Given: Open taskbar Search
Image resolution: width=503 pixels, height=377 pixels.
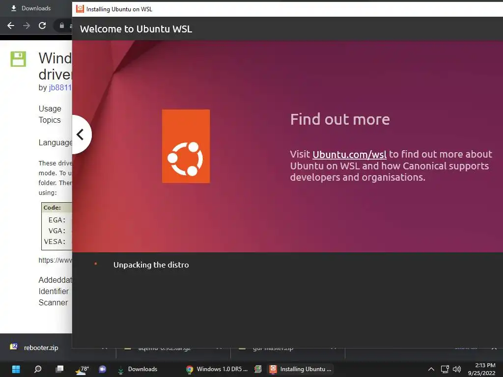Looking at the screenshot, I should tap(38, 369).
